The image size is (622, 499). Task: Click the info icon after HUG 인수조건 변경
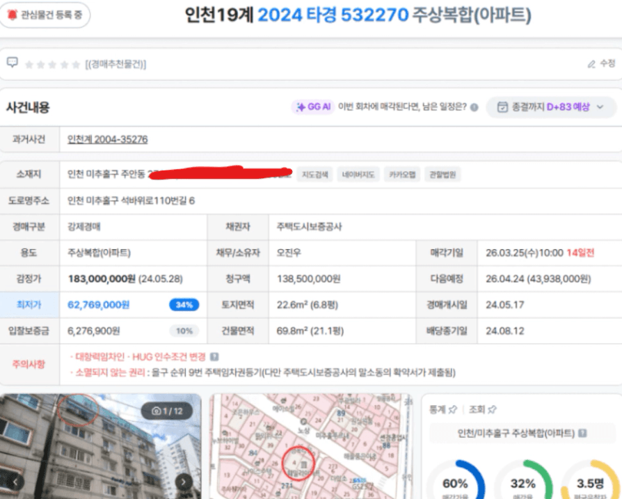214,356
